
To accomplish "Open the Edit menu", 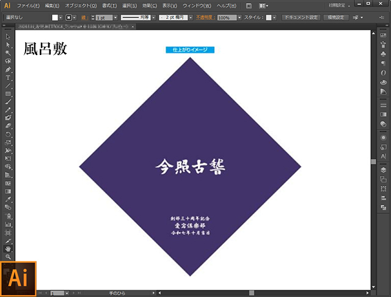I will pyautogui.click(x=52, y=5).
